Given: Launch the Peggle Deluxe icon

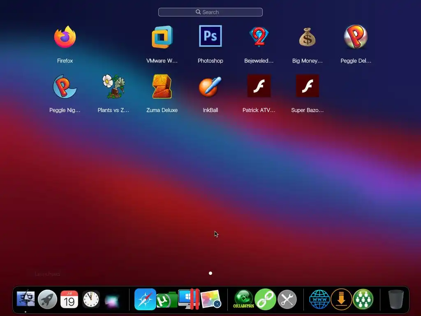Looking at the screenshot, I should tap(356, 37).
